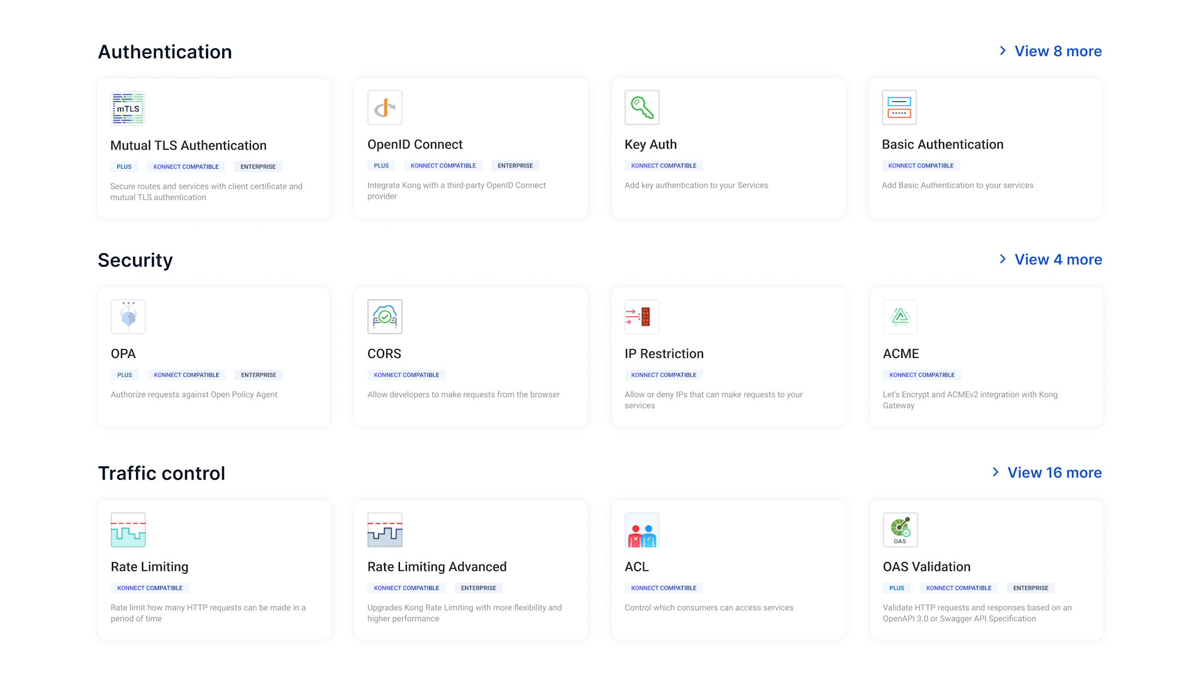The image size is (1201, 675).
Task: Open the ACL consumers icon
Action: pos(642,530)
